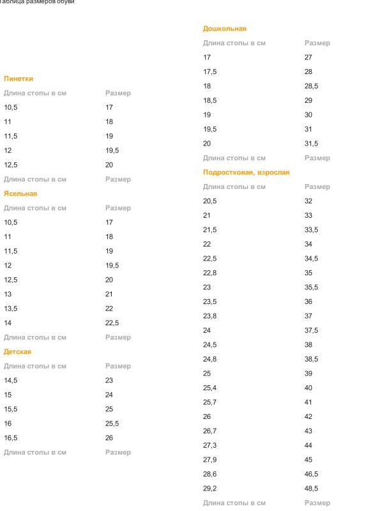Viewport: 366px width, 511px height.
Task: Open the Детская category heading
Action: 17,352
